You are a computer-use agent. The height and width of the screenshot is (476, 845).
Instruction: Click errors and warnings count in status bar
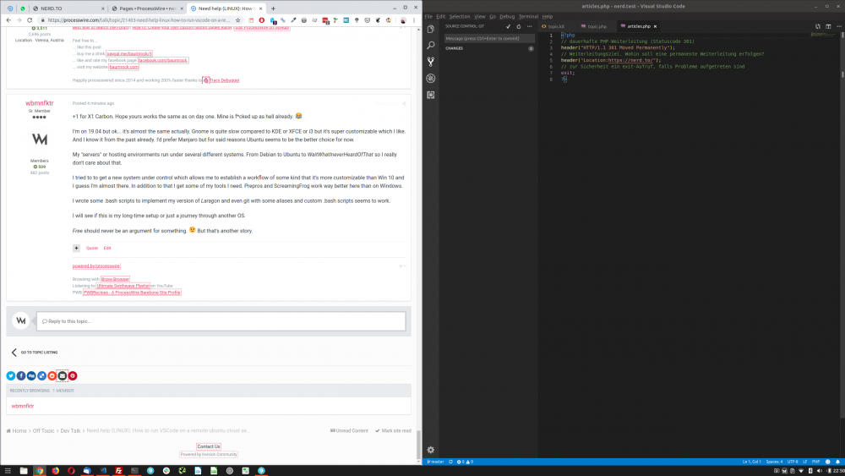(465, 462)
